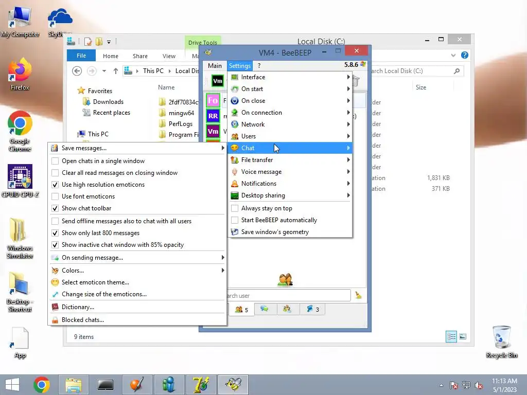Expand the Desktop sharing submenu arrow

pos(348,195)
